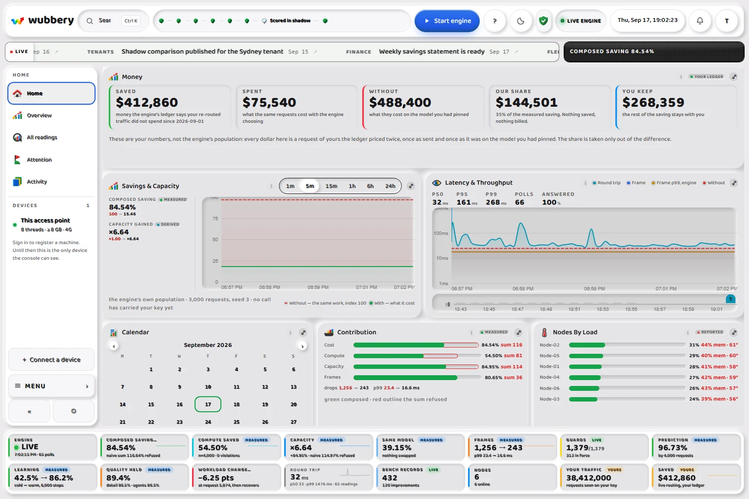Expand the Nodes By Load panel
The image size is (749, 499).
click(734, 332)
